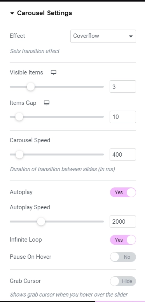Click the Carousel Settings section title
This screenshot has height=302, width=145.
45,13
